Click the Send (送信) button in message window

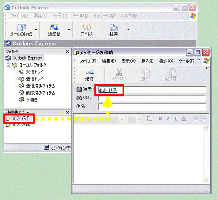click(x=89, y=75)
